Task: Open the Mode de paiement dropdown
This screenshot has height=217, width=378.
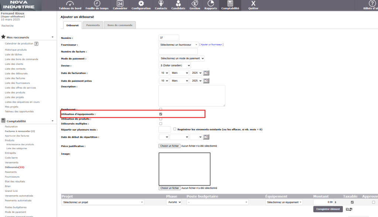Action: click(x=181, y=58)
